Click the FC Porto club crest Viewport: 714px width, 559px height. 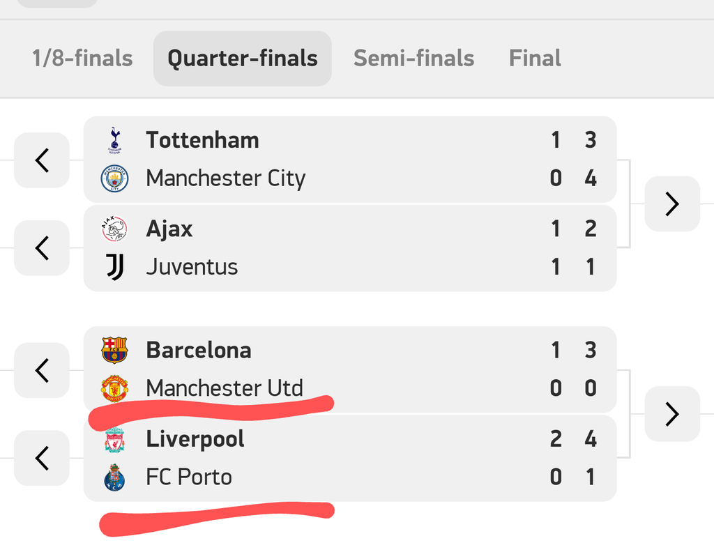point(115,477)
